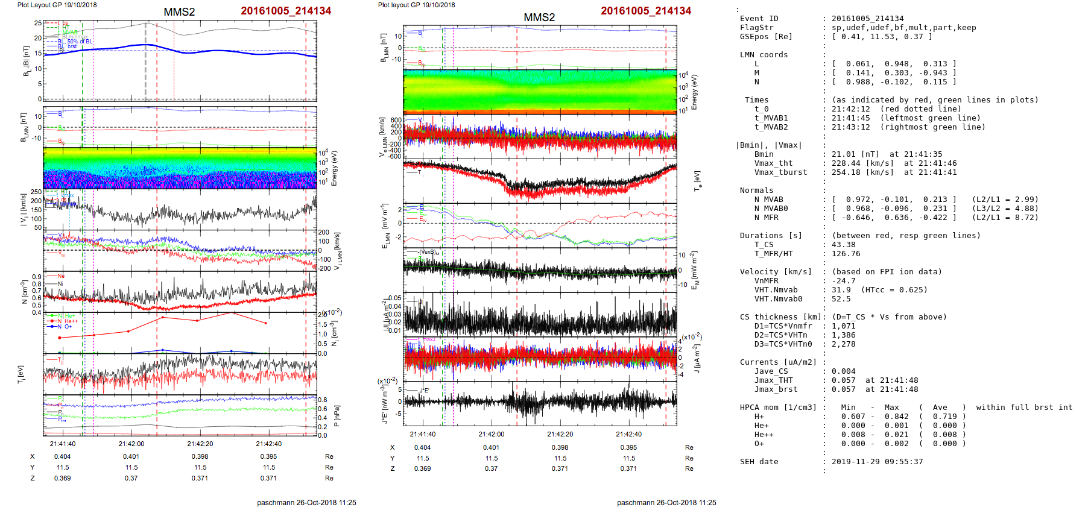Click the paschmann footer text under the left plot
Screen dimensions: 1088x507
[306, 502]
